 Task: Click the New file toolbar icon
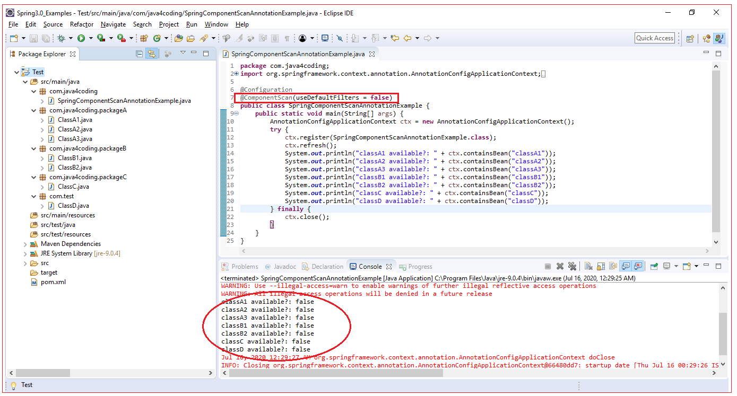(x=14, y=38)
